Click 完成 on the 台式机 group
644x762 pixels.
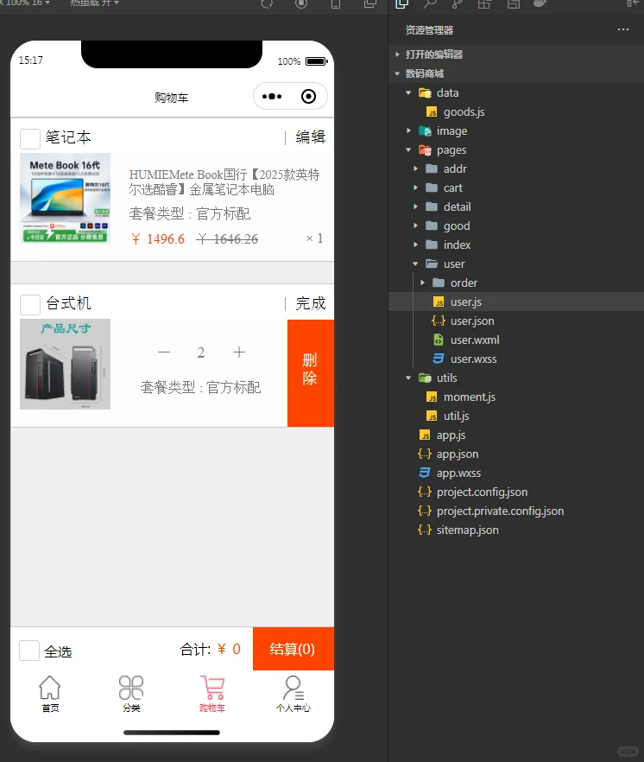[x=311, y=303]
